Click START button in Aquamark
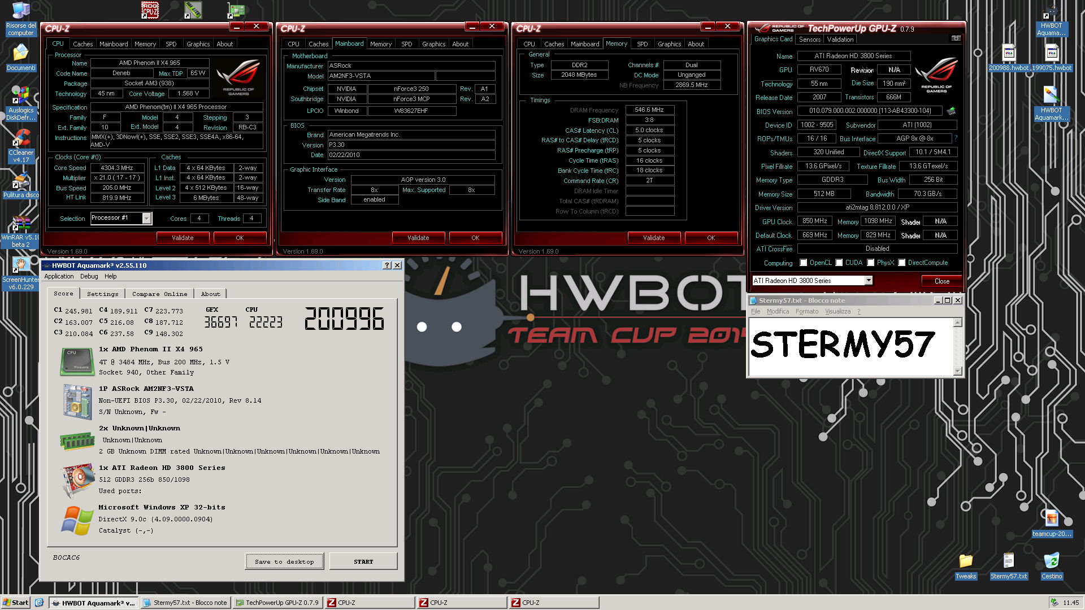The width and height of the screenshot is (1085, 610). pyautogui.click(x=363, y=561)
